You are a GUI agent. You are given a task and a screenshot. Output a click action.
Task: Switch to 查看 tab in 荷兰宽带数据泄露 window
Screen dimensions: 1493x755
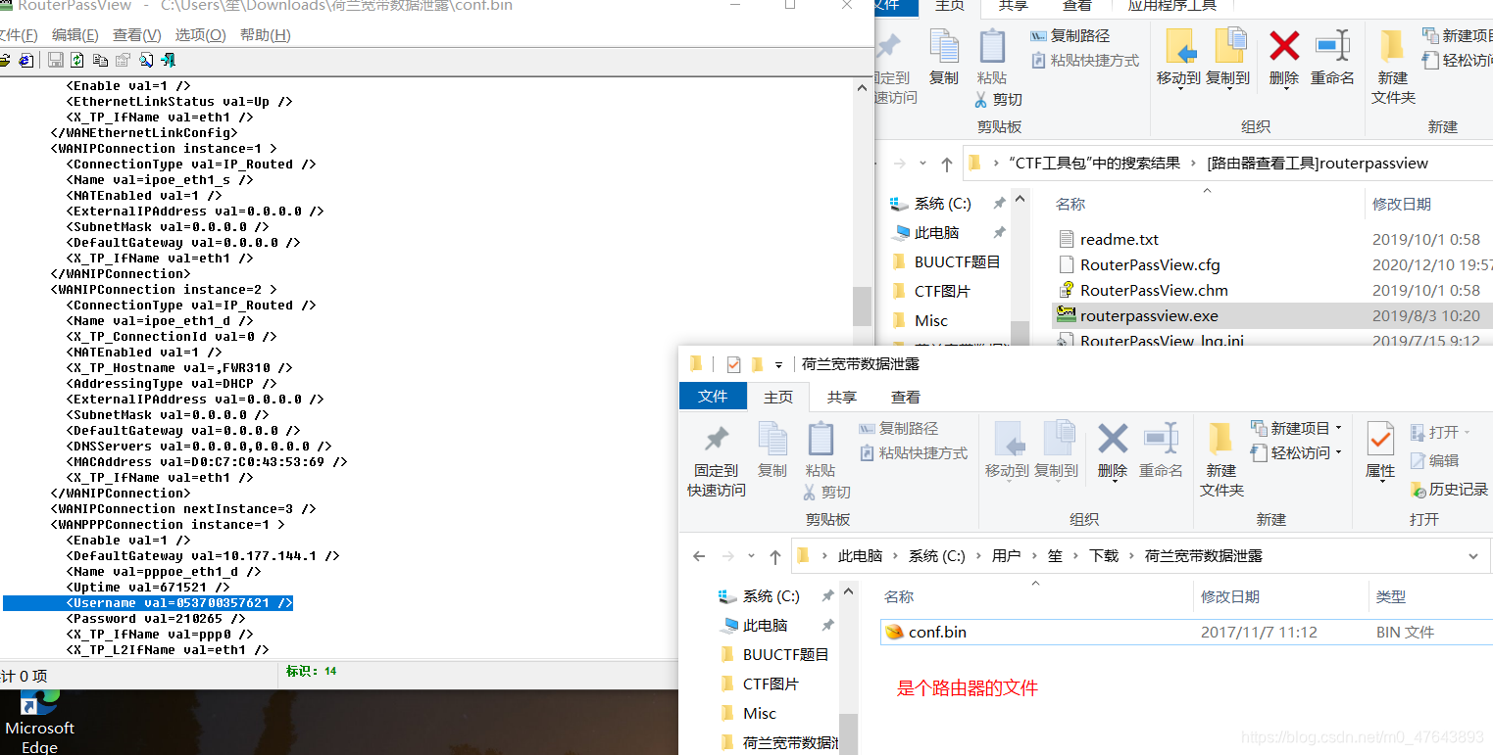(x=906, y=397)
